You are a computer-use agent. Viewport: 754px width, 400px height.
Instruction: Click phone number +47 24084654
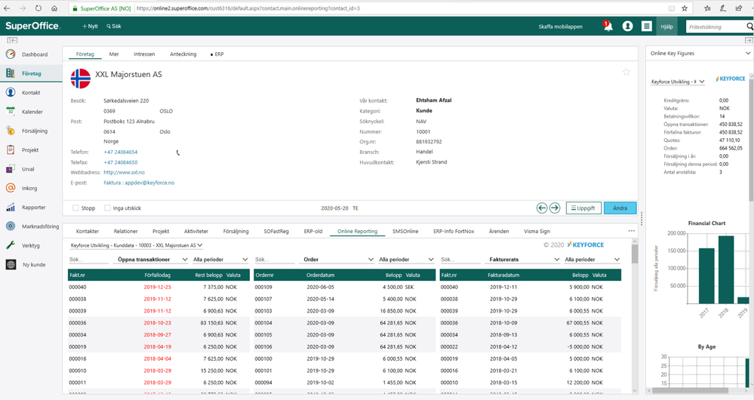pos(121,152)
